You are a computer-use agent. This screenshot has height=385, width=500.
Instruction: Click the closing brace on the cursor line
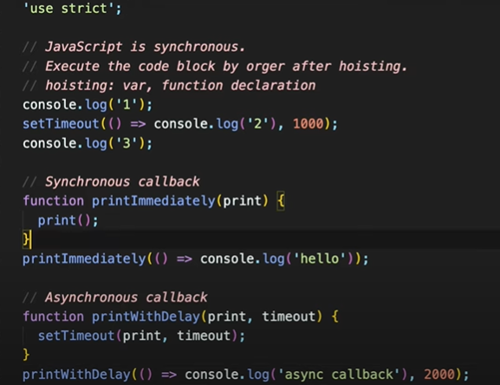pos(26,239)
